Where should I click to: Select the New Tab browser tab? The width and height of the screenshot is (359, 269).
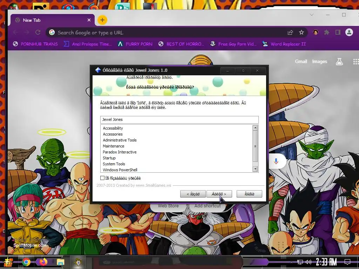[52, 20]
